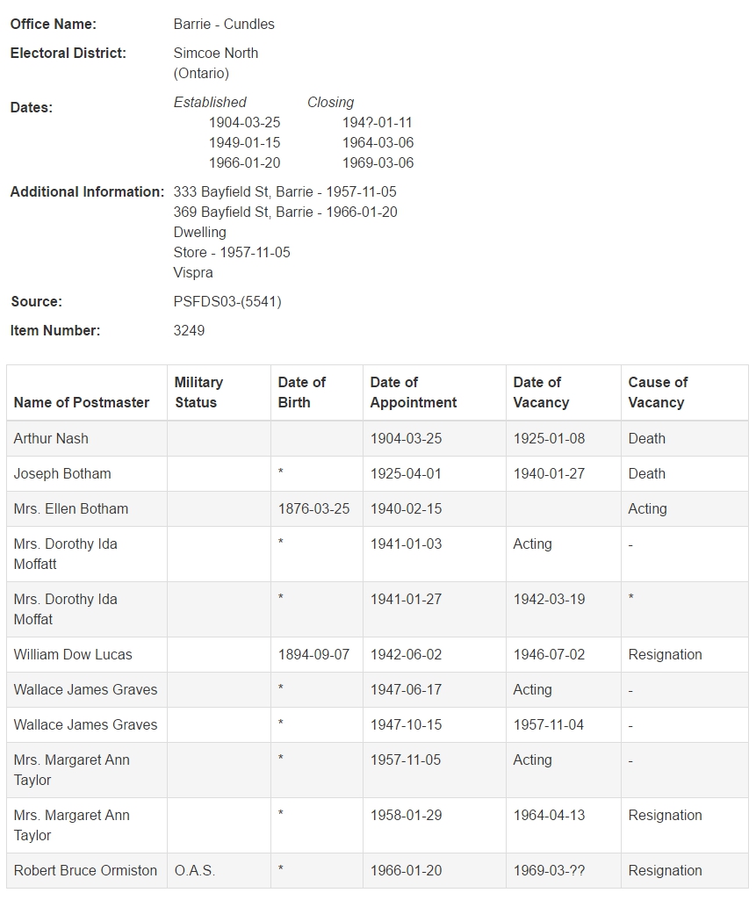Click the O.A.S. military status cell

coord(195,870)
